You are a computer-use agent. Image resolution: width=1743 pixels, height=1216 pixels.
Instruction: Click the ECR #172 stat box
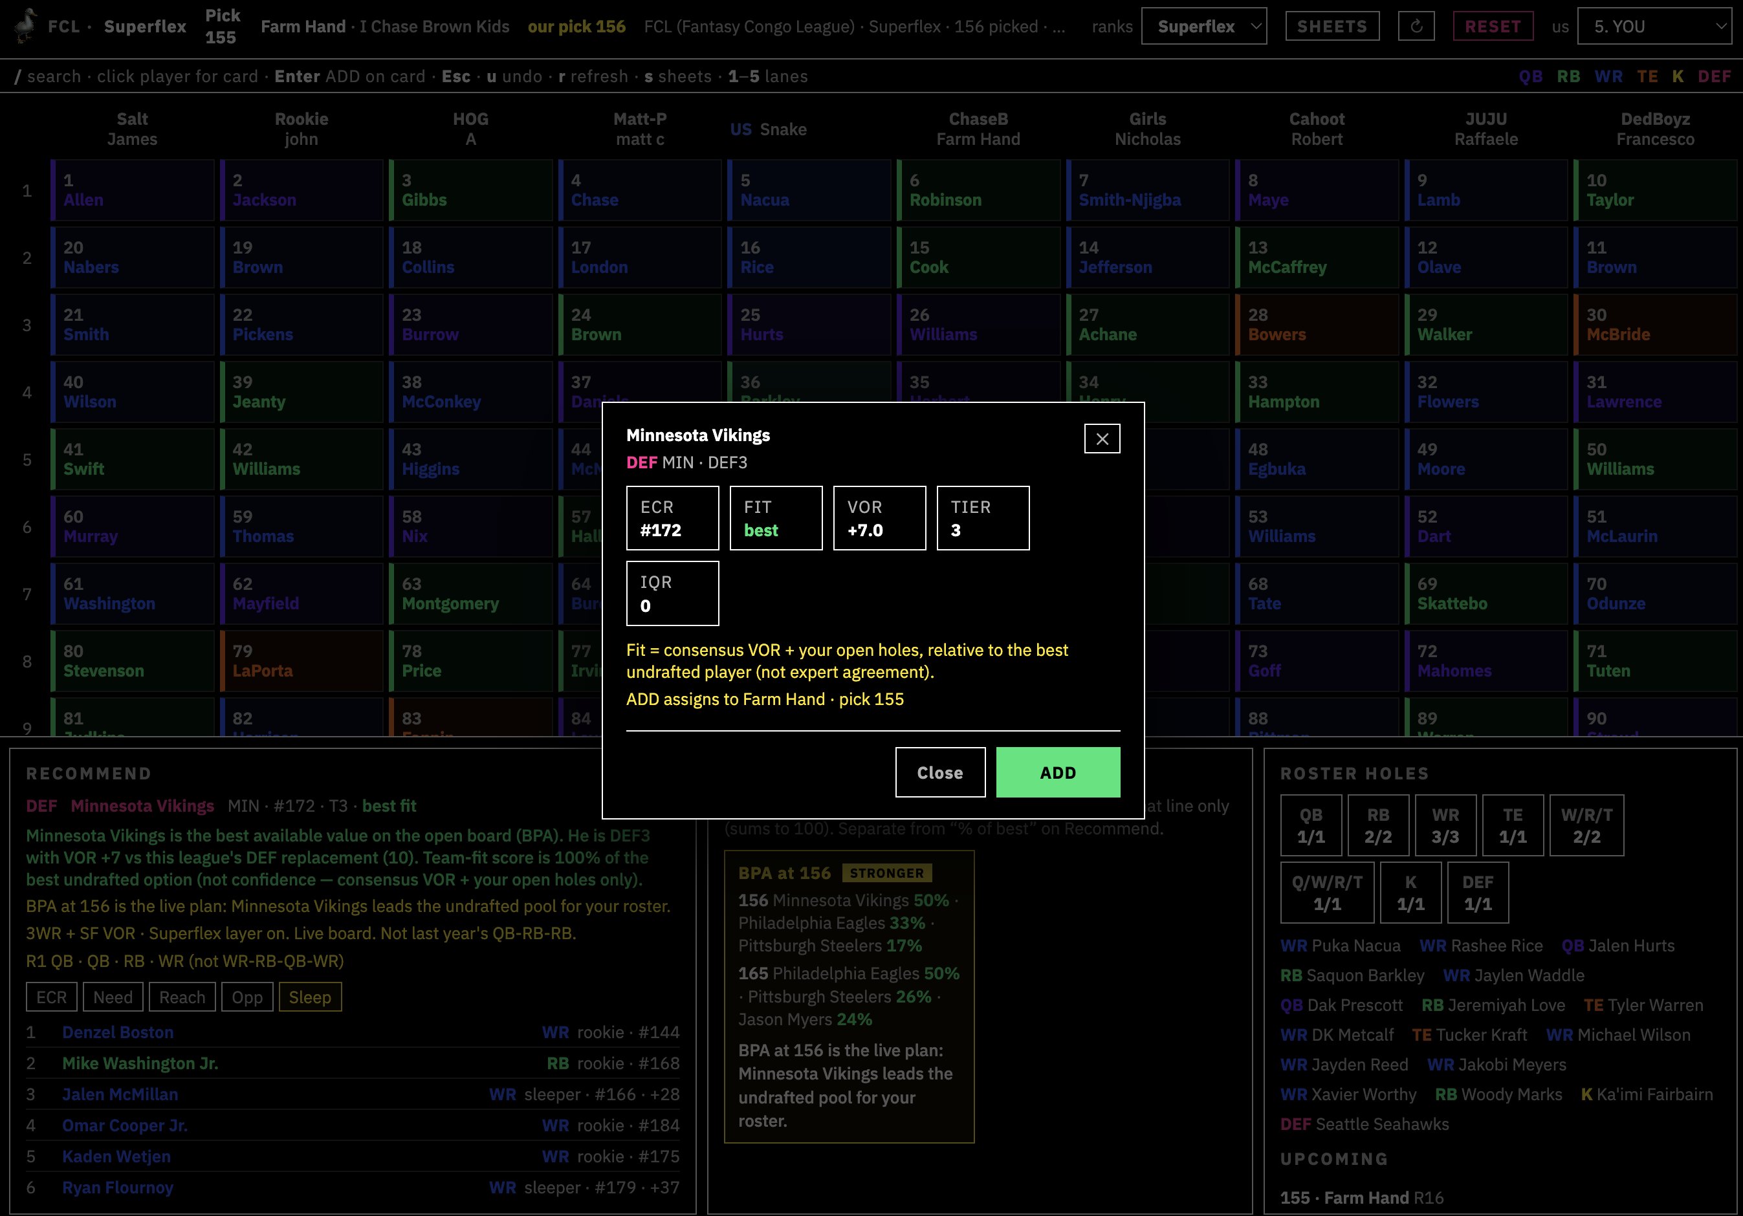click(x=673, y=519)
